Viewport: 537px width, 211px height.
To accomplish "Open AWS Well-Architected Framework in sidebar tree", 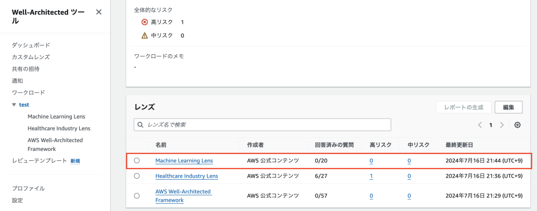I will coord(55,145).
